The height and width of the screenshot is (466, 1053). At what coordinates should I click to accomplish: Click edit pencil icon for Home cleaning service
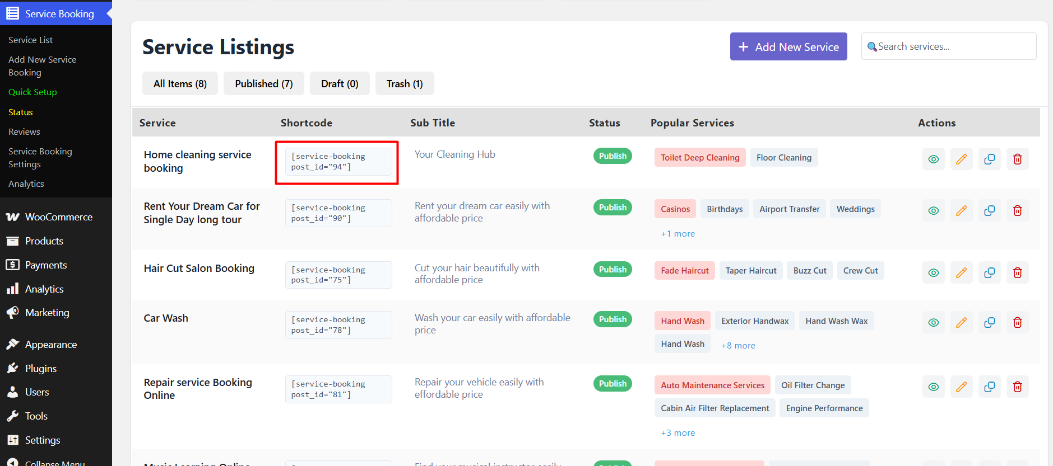[x=961, y=159]
